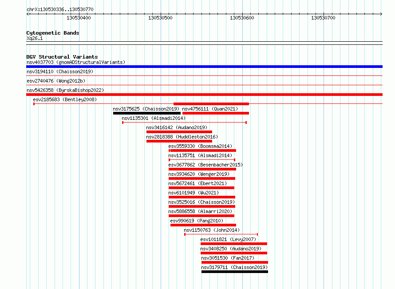395x289 pixels.
Task: Click the 130530400 ruler position
Action: (x=79, y=18)
